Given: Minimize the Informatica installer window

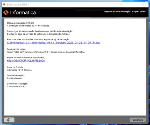Looking at the screenshot, I should tap(122, 4).
